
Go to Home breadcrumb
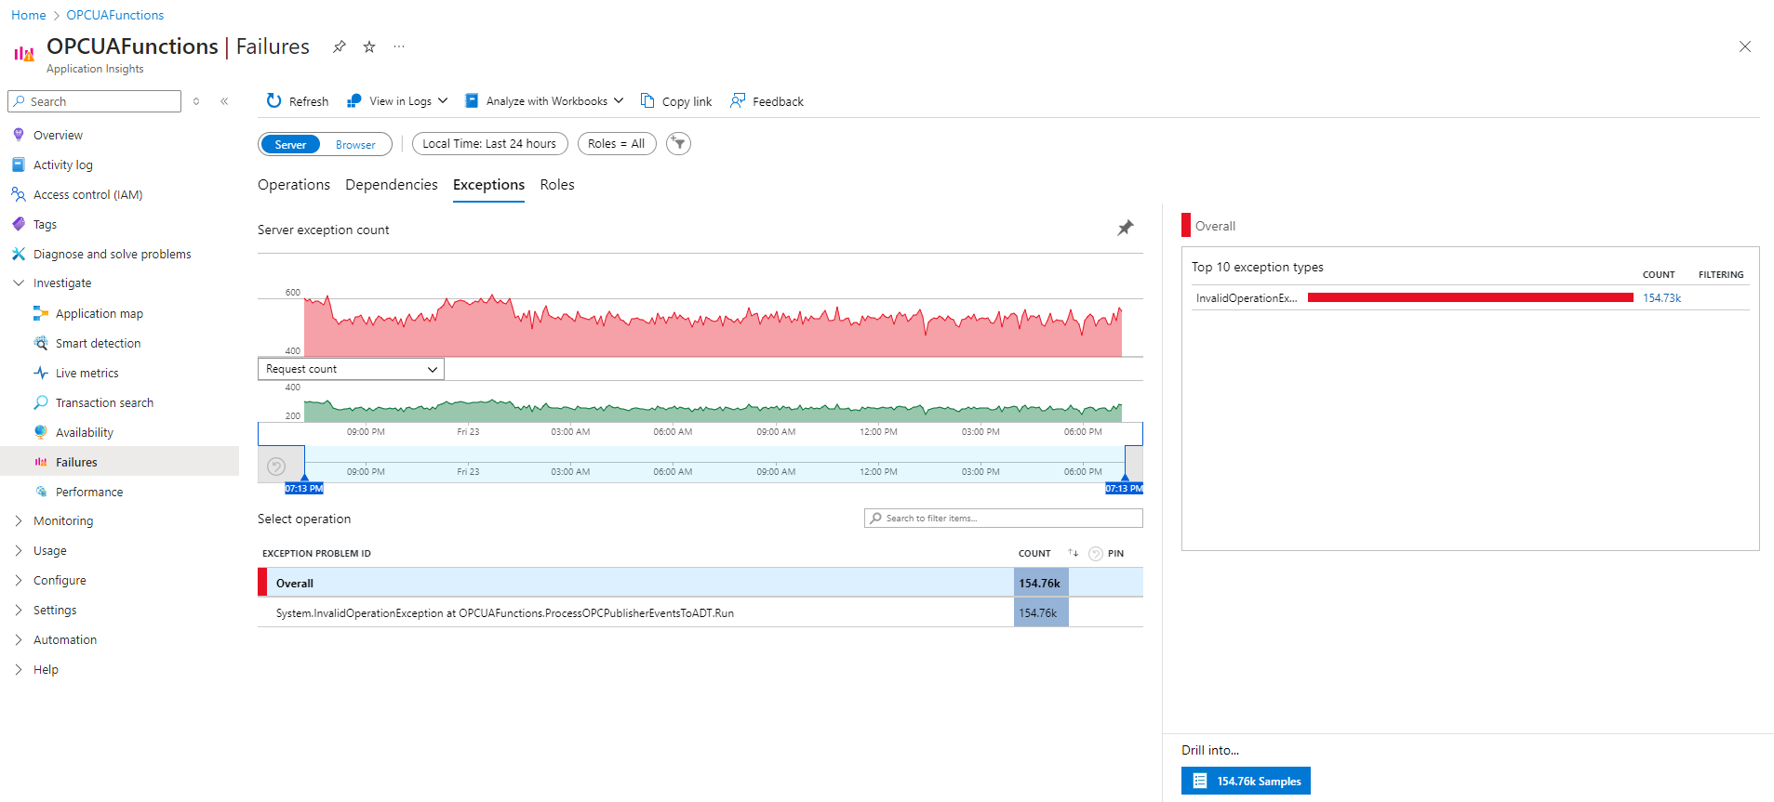coord(28,15)
